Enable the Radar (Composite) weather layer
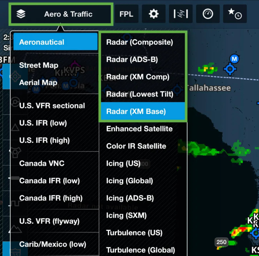The image size is (259, 256). click(x=139, y=42)
